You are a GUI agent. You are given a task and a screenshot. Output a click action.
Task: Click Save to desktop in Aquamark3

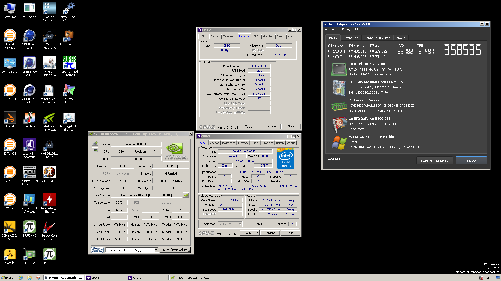[x=435, y=161]
